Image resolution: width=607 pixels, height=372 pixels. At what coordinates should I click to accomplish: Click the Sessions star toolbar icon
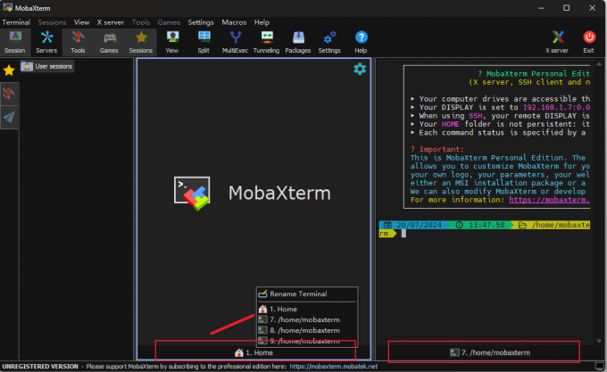[x=141, y=42]
